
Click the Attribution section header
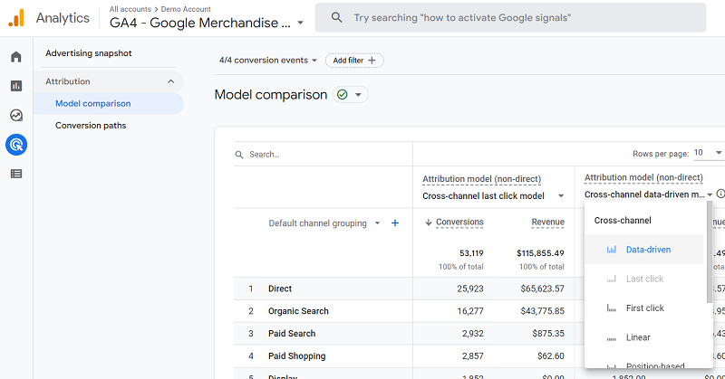click(x=109, y=81)
